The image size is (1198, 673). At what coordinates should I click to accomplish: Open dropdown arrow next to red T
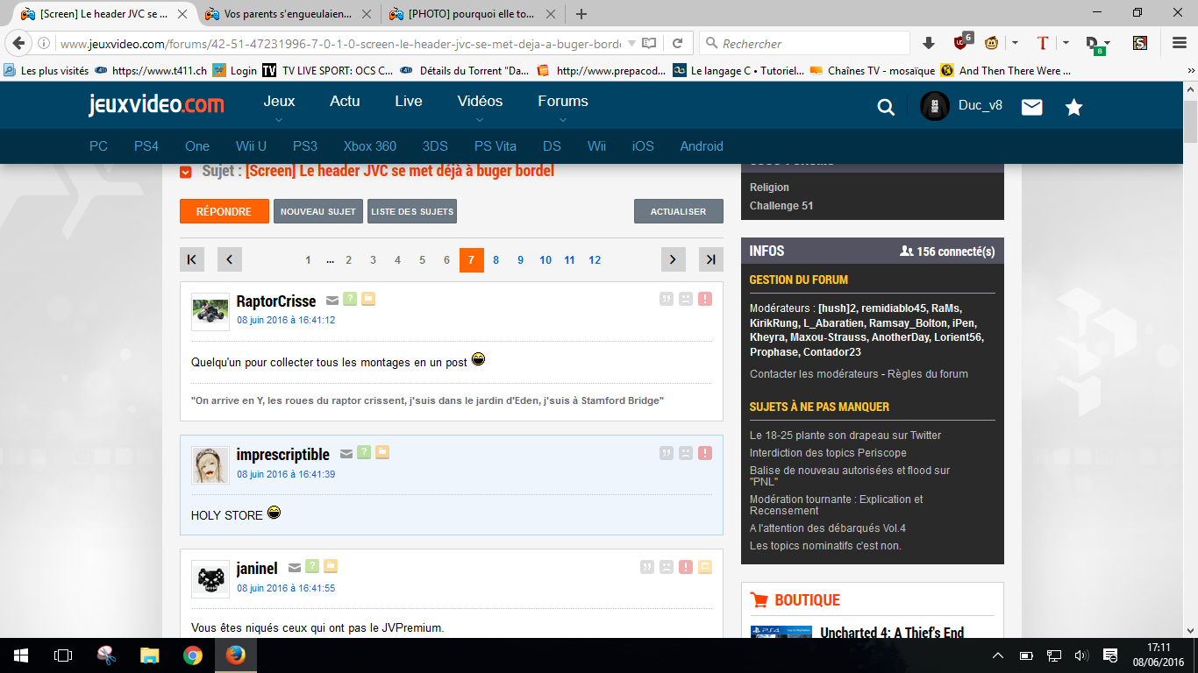click(1066, 43)
